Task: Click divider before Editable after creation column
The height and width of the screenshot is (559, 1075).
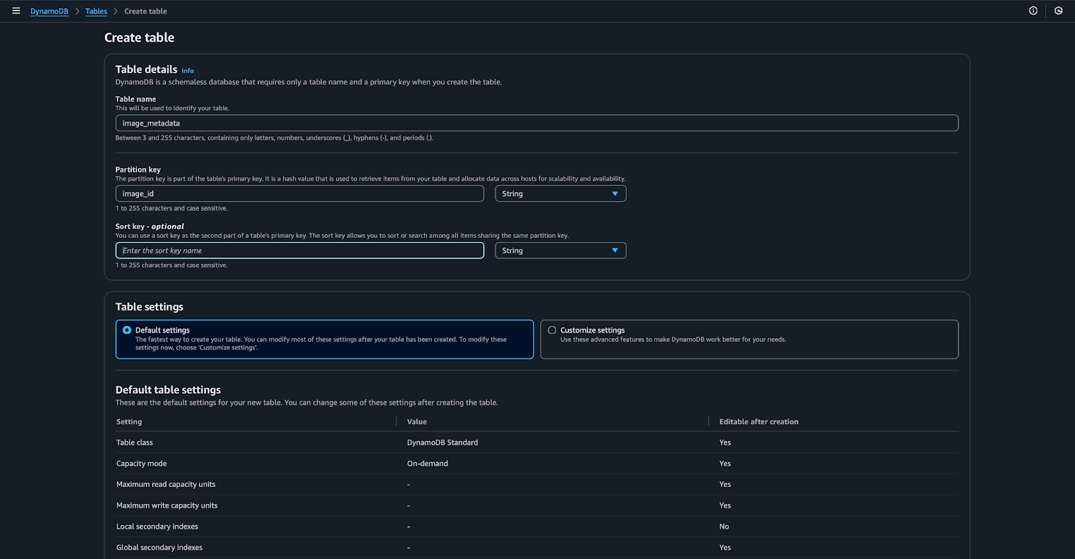Action: point(709,422)
